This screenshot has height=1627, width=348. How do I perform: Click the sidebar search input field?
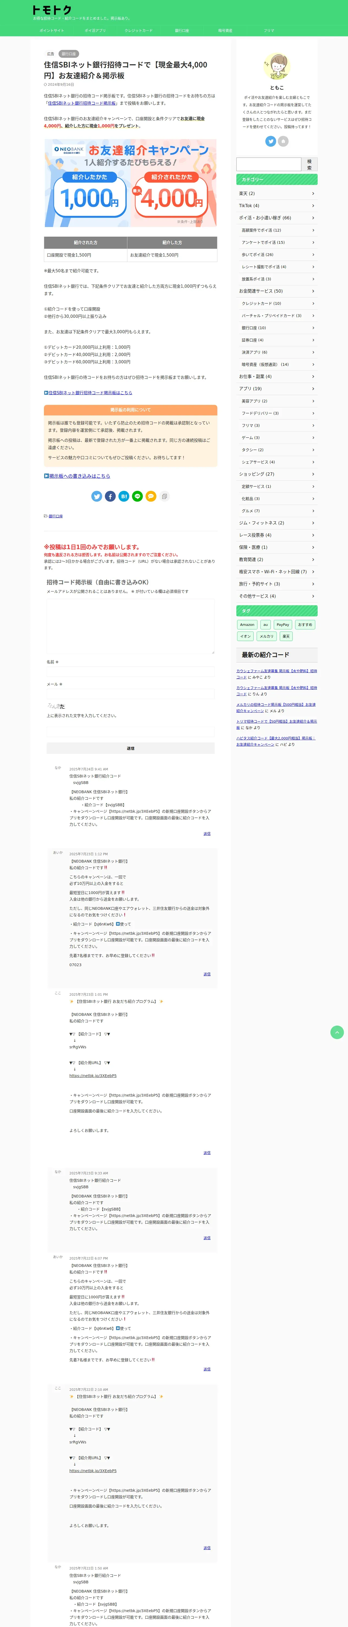[x=268, y=164]
